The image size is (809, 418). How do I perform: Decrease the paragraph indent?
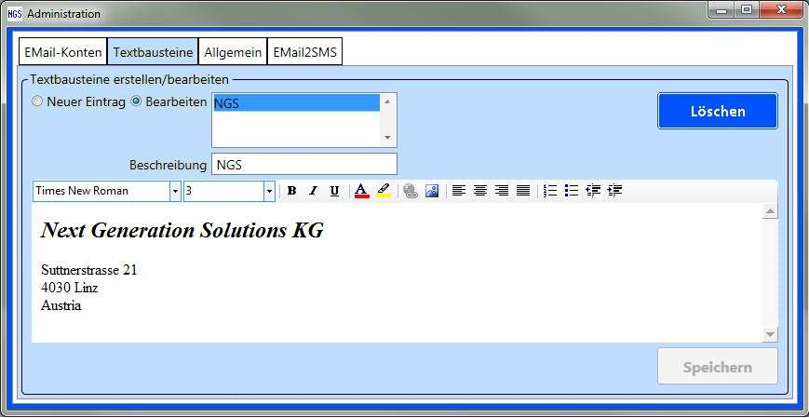click(593, 191)
